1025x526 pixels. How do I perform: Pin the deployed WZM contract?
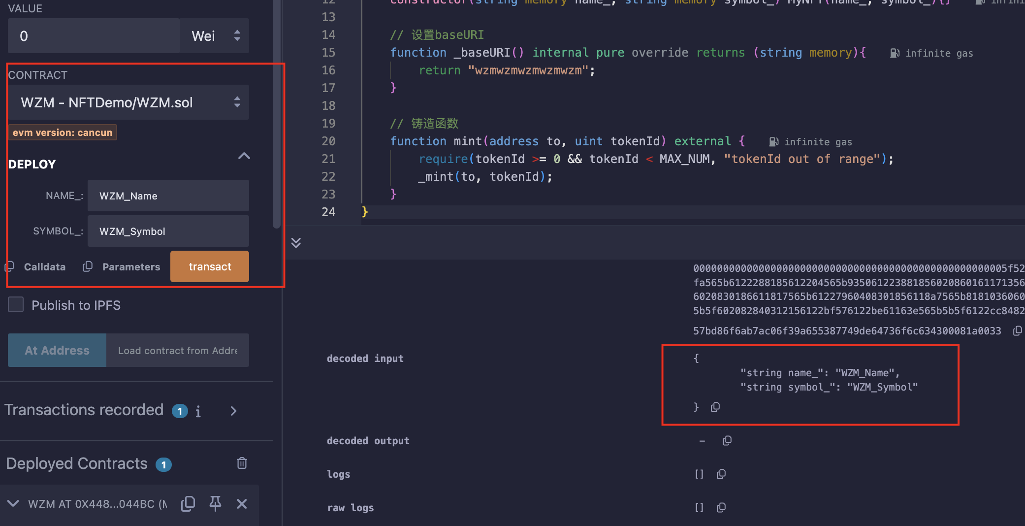pos(215,503)
